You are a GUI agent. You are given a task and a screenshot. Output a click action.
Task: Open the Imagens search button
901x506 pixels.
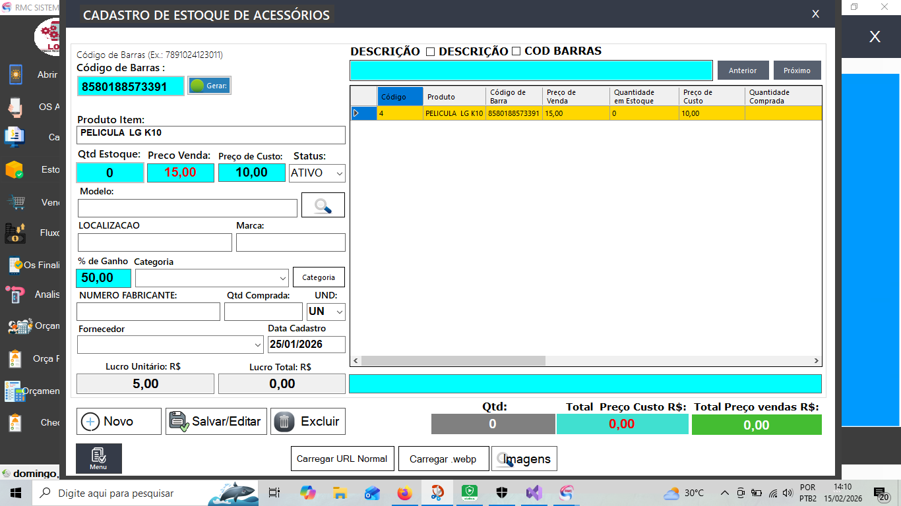pos(524,459)
